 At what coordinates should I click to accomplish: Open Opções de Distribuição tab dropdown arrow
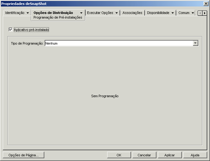[x=81, y=13]
